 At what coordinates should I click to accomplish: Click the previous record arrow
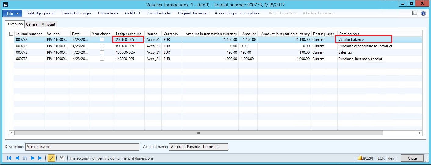click(x=17, y=158)
